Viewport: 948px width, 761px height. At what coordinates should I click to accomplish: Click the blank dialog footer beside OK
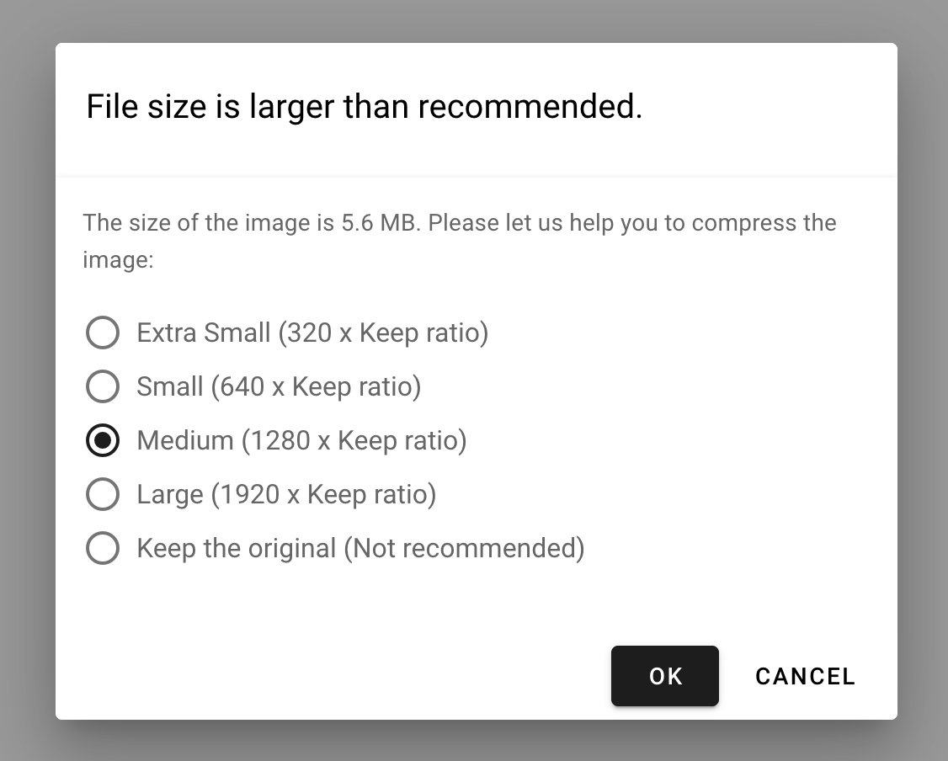(x=333, y=676)
